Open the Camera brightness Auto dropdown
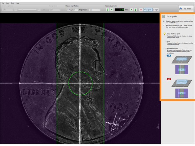Viewport: 195px width, 146px height. (x=8, y=10)
